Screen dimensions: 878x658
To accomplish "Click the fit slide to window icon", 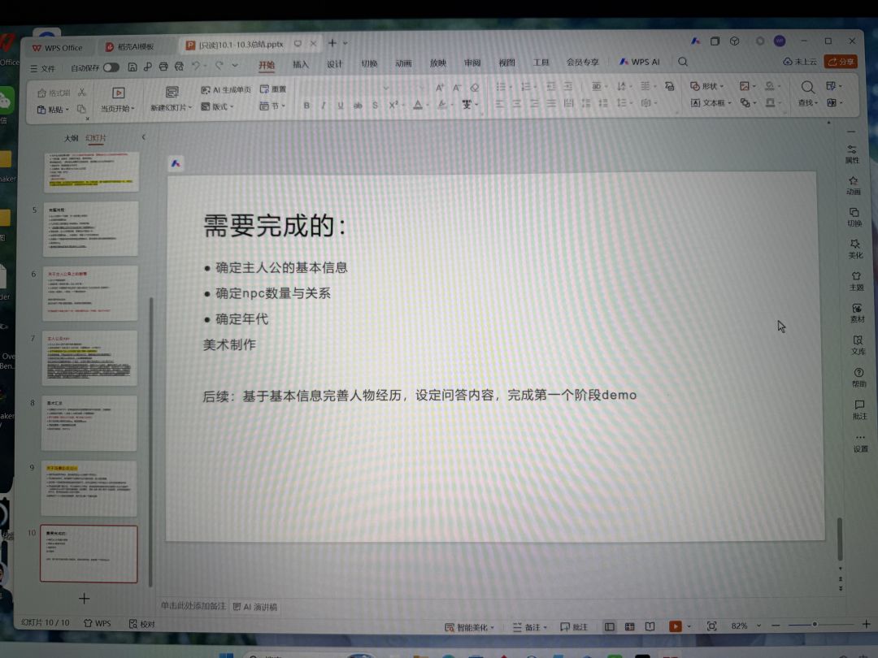I will point(711,626).
